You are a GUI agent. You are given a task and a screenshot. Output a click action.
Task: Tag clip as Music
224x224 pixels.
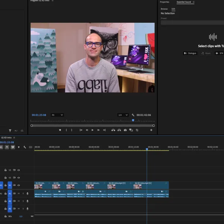(x=206, y=53)
